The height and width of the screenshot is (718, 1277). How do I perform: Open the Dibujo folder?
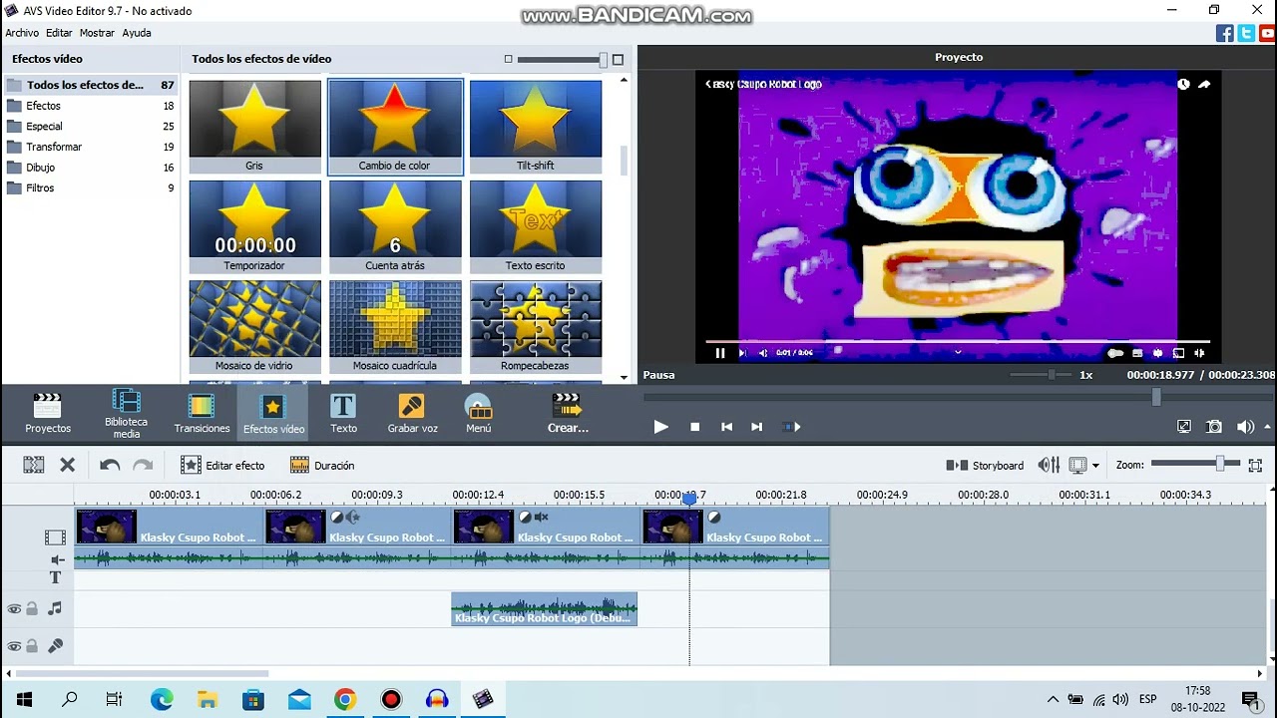click(x=90, y=168)
